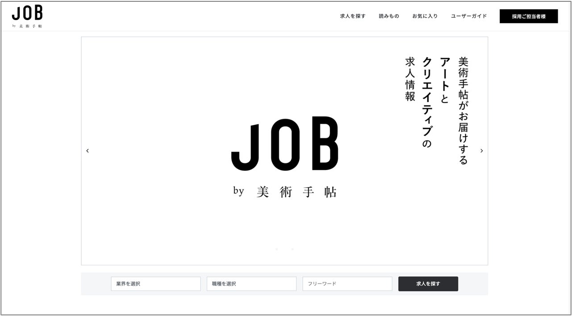Click the 採用ご担当者様 black button
The image size is (572, 316).
[529, 16]
